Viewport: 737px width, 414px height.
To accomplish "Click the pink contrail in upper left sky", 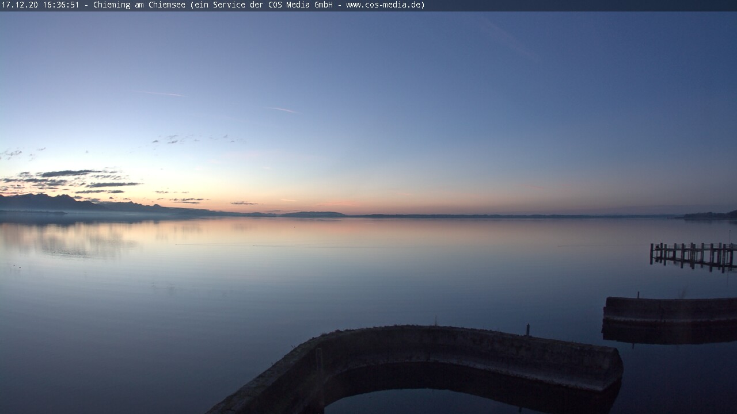I will (x=158, y=93).
